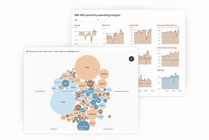Open the chart settings sliders button
Screen dimensions: 209x140
[131, 59]
